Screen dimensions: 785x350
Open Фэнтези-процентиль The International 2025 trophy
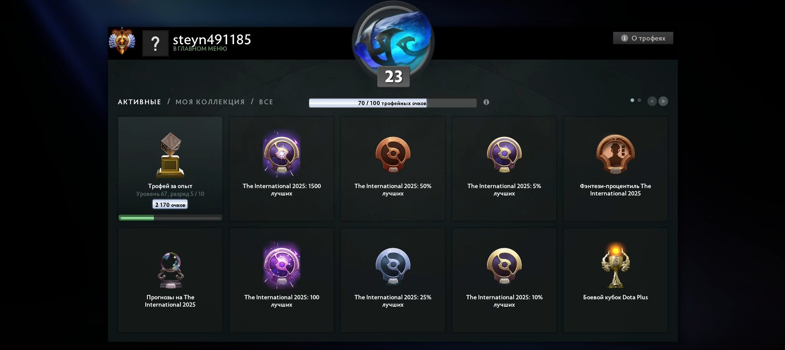pos(616,169)
